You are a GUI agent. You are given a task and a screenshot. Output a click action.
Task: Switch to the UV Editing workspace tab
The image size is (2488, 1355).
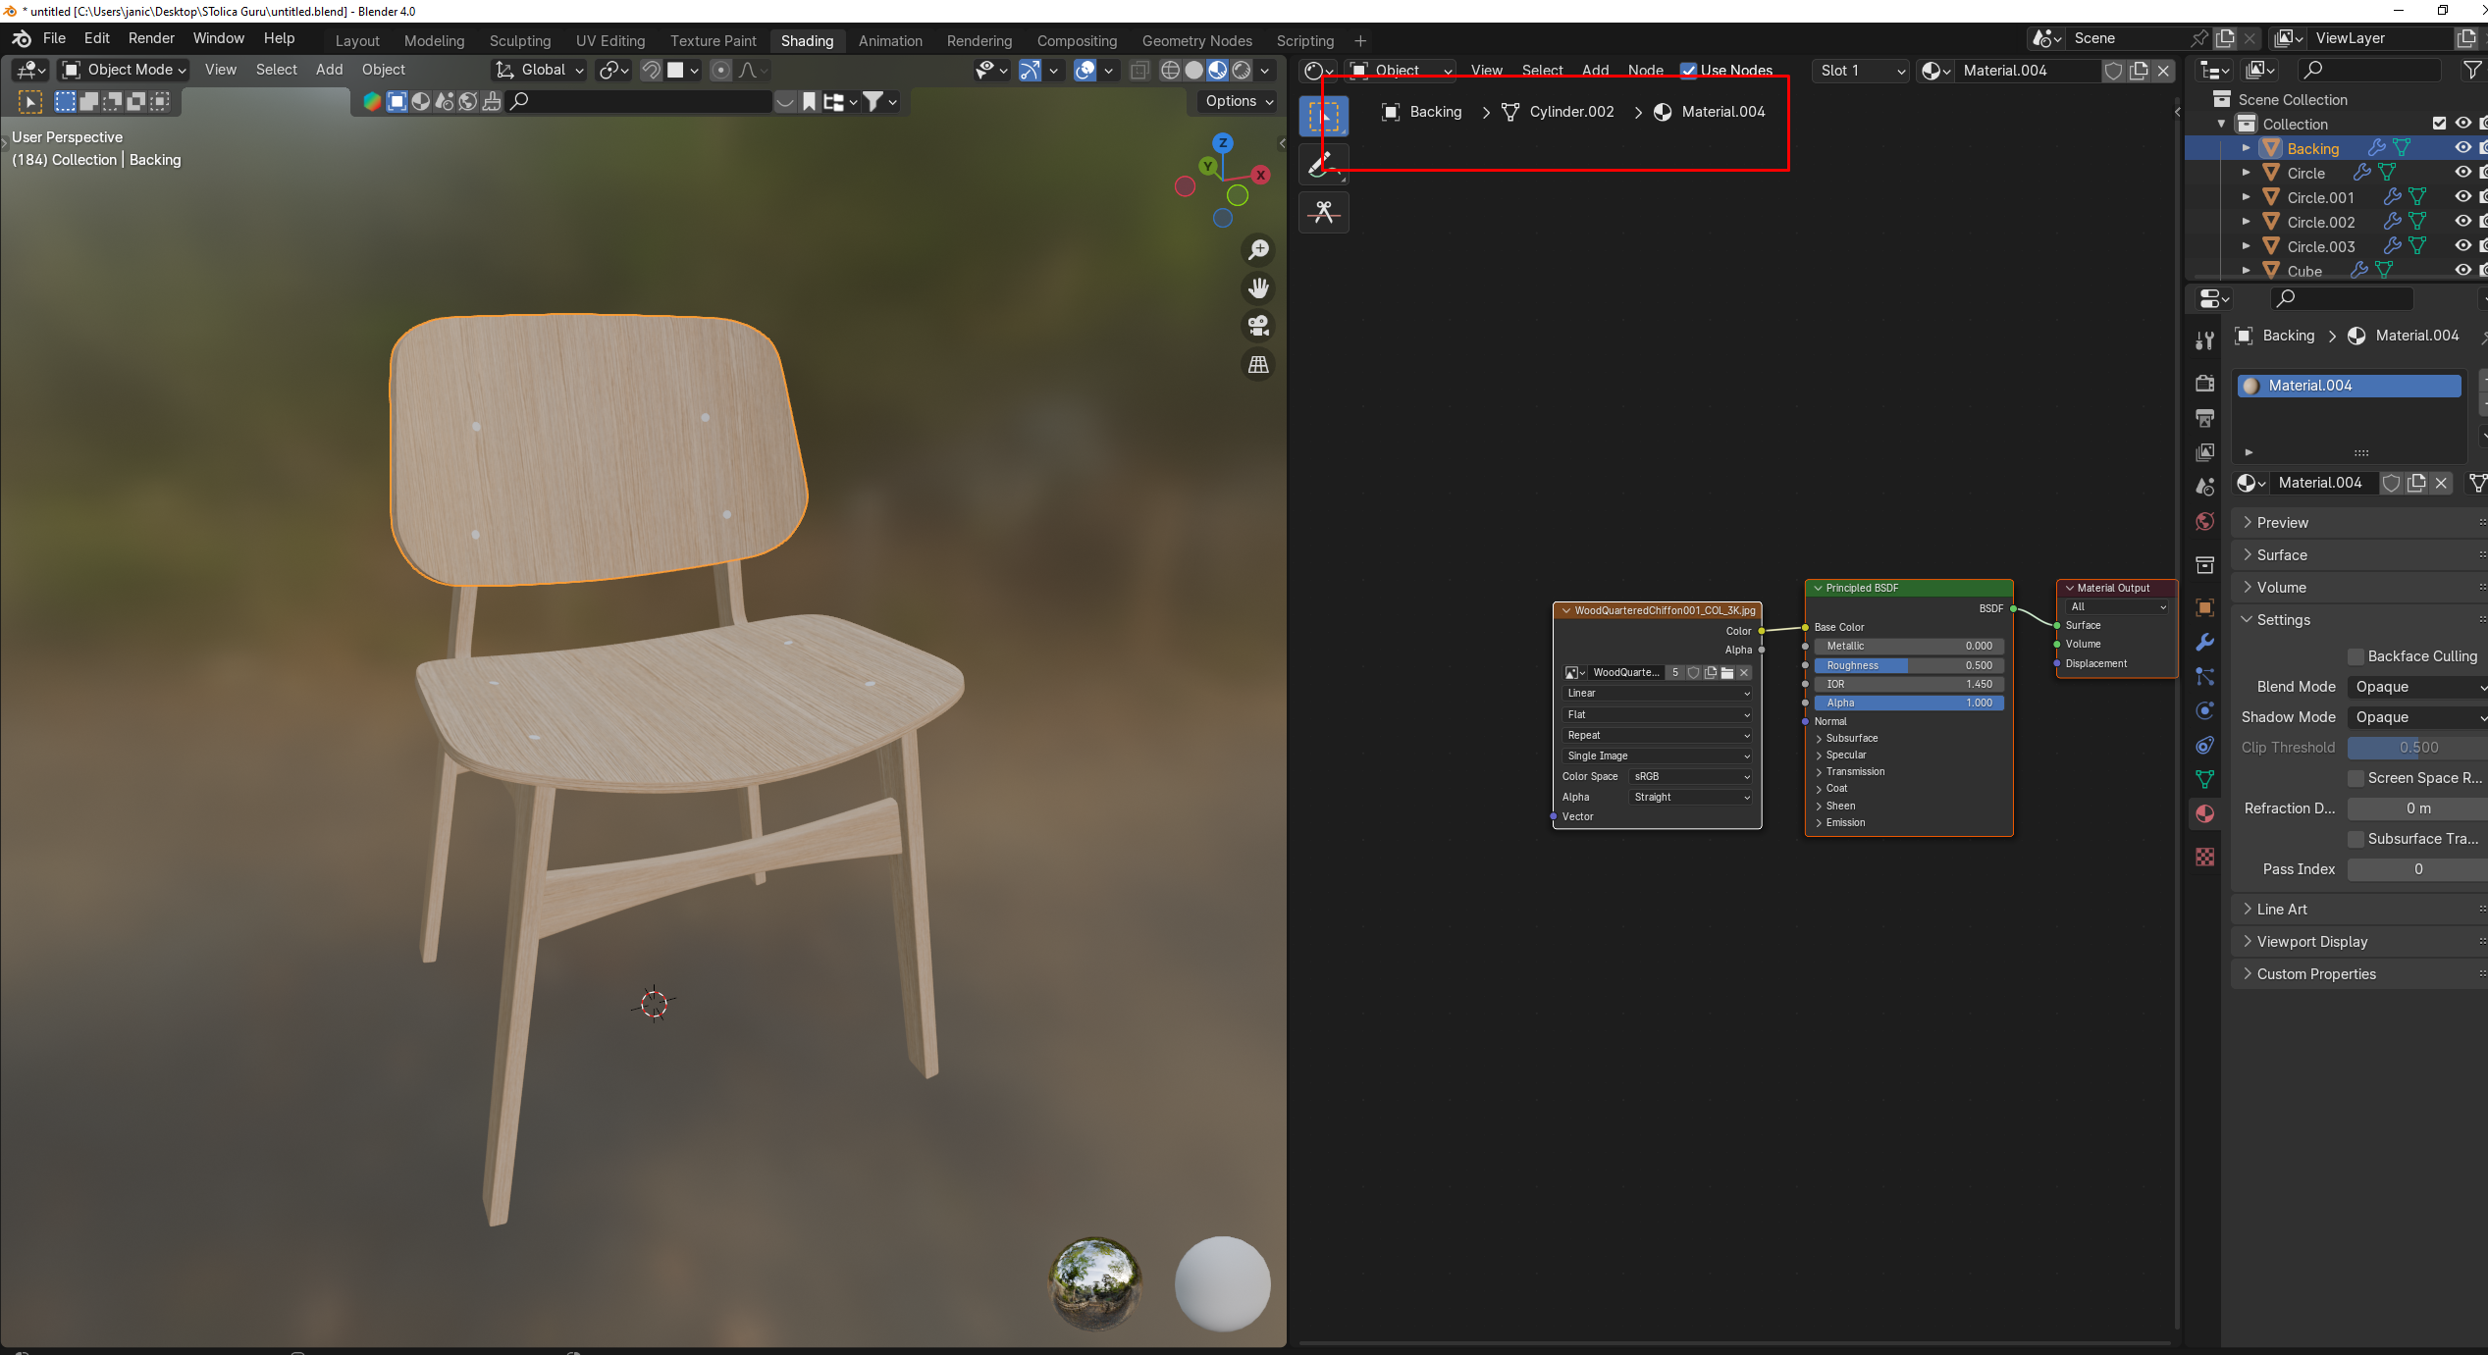(610, 41)
